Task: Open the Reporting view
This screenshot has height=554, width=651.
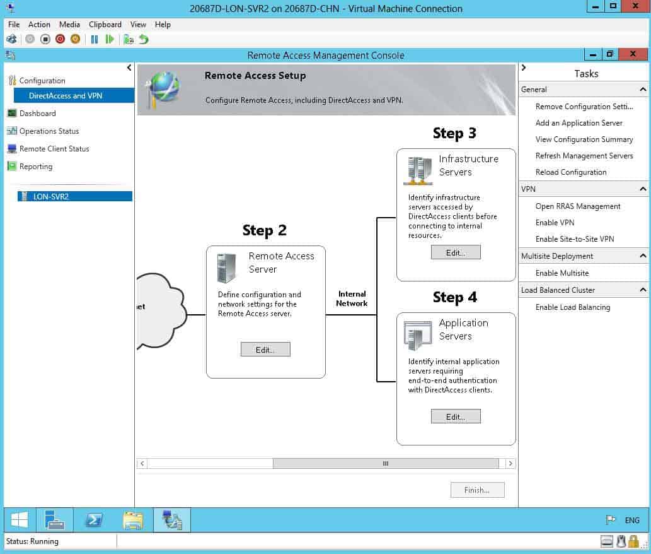Action: 36,166
